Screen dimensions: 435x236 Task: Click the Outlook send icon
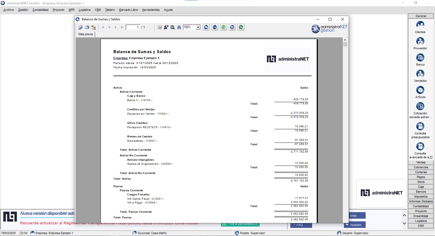[x=232, y=27]
